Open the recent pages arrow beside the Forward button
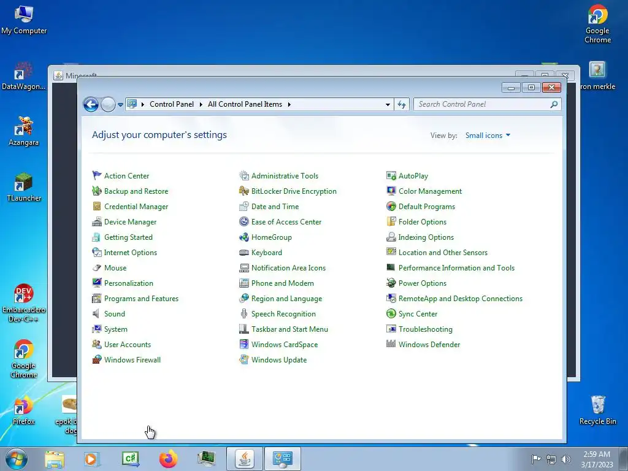Viewport: 628px width, 471px height. pos(120,105)
